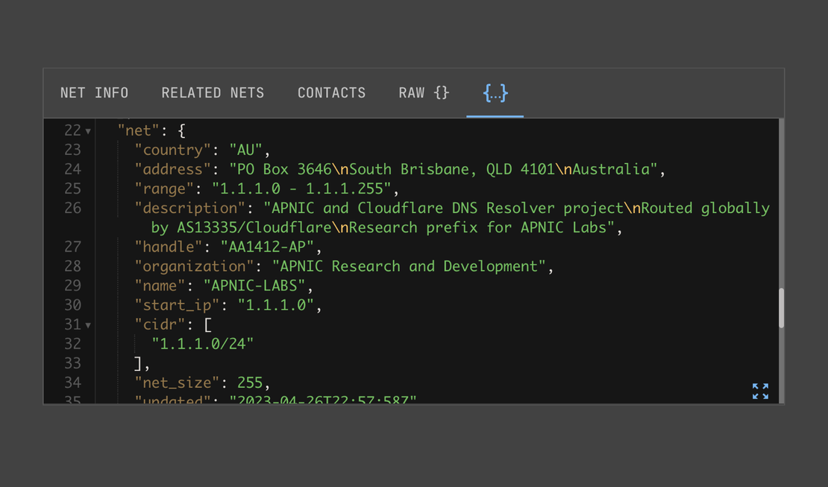Select the CONTACTS tab
828x487 pixels.
point(331,92)
